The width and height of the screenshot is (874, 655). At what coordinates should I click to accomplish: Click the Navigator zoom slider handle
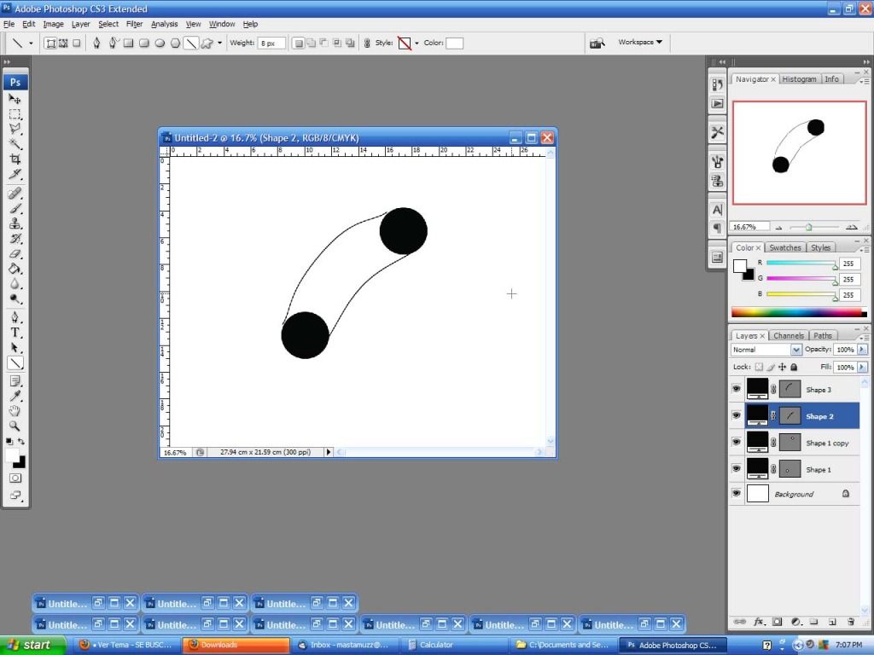pos(808,227)
